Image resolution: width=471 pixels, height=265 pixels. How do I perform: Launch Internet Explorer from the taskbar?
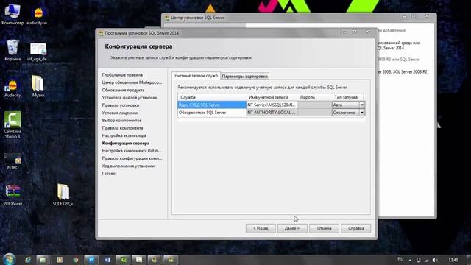[x=28, y=260]
